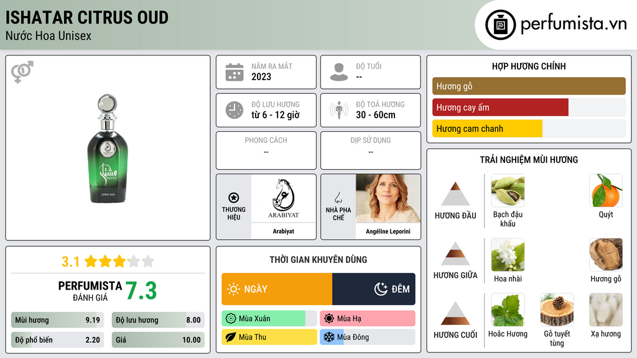Screen dimensions: 637x358
Task: Click the nose icon above Nhà pha chế
Action: coord(338,198)
